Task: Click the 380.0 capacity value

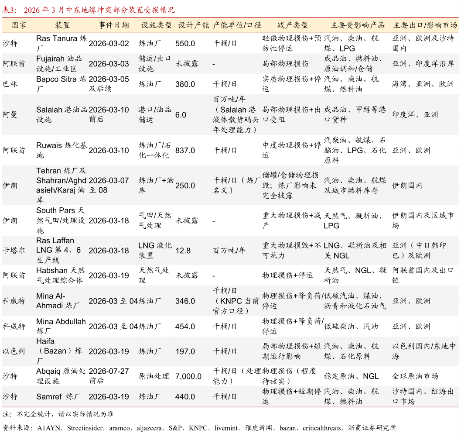Action: tap(185, 84)
